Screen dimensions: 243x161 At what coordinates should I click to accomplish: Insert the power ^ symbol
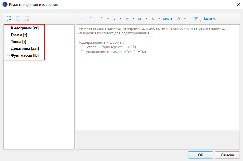(x=90, y=18)
